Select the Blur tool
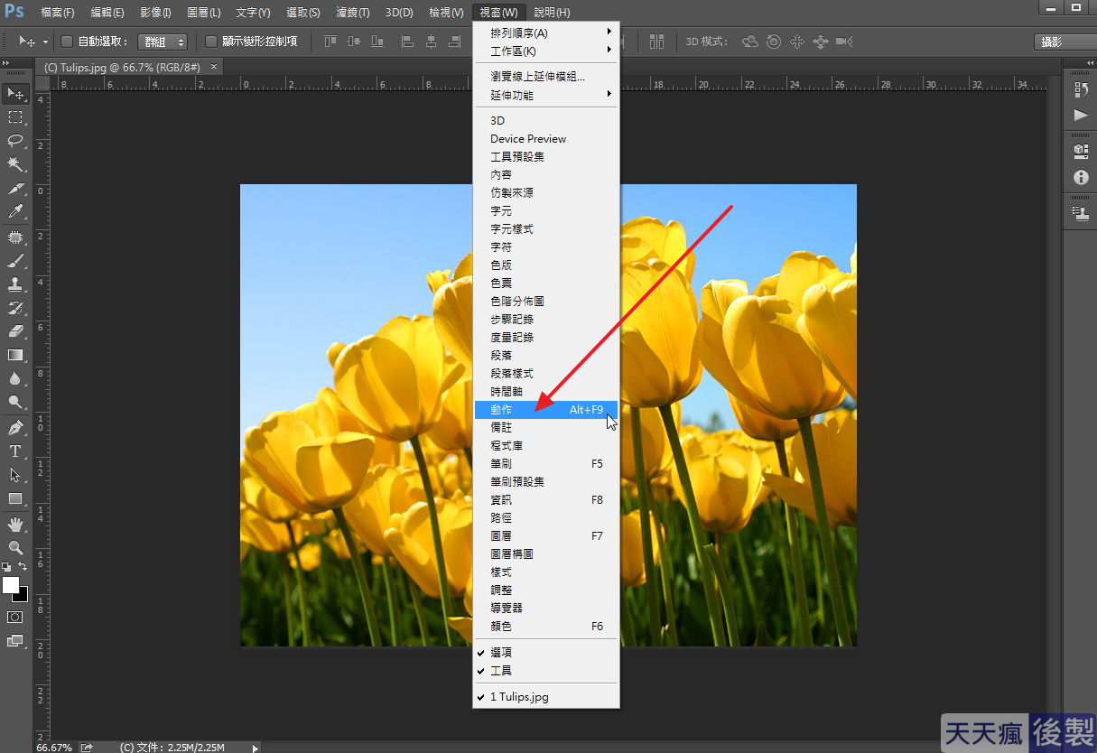 [x=15, y=378]
